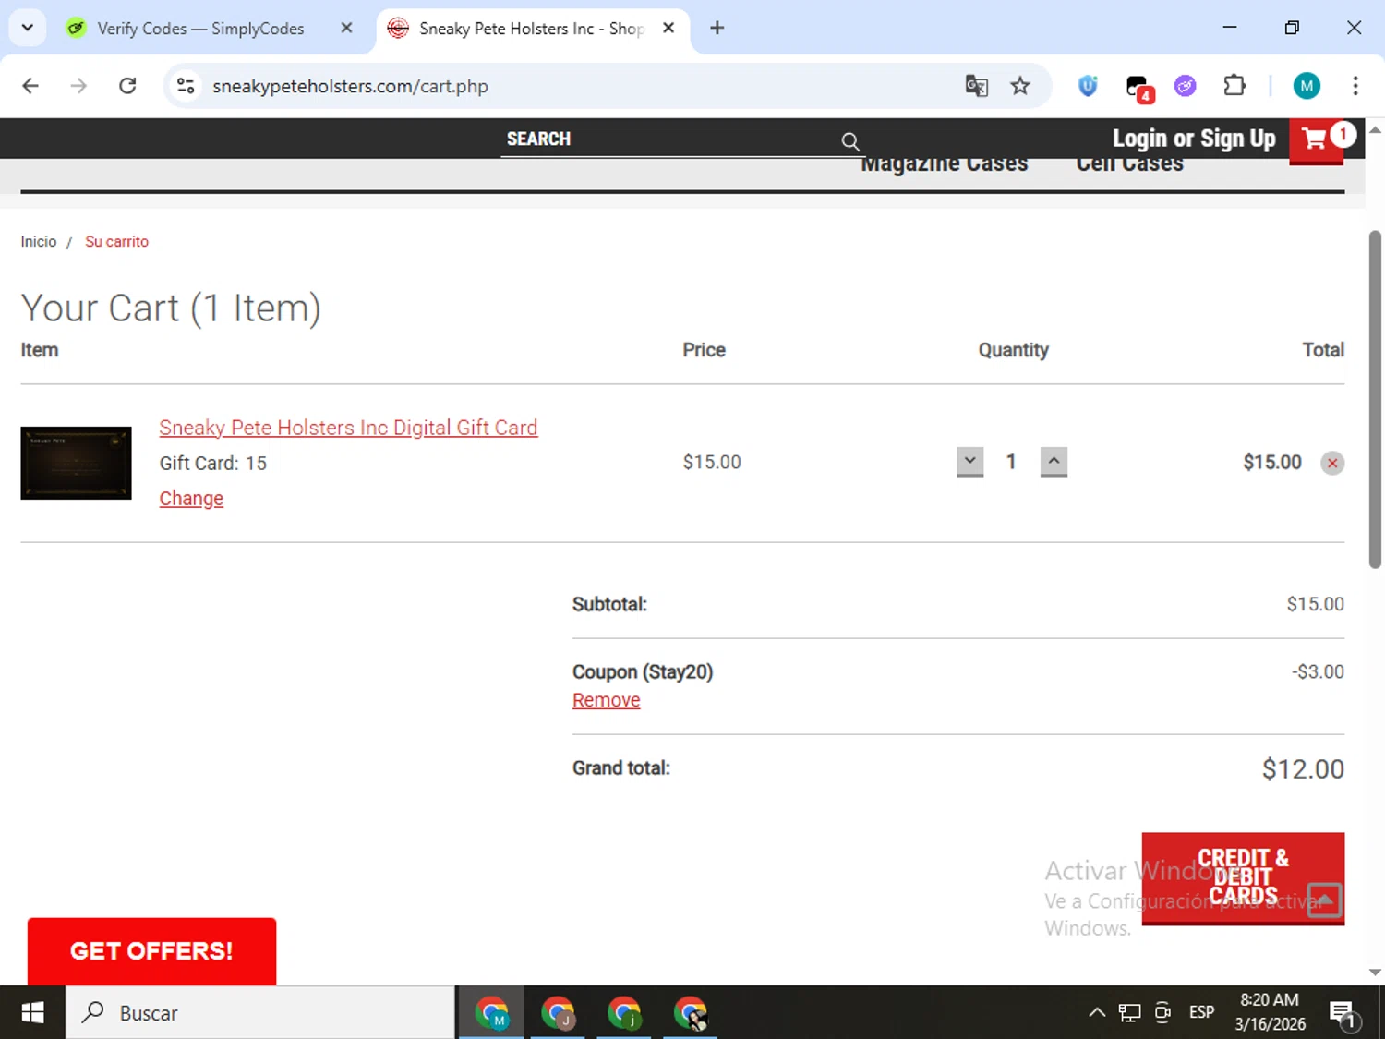The height and width of the screenshot is (1039, 1385).
Task: Open the taskbar clock showing 8:20 AM
Action: tap(1270, 1012)
